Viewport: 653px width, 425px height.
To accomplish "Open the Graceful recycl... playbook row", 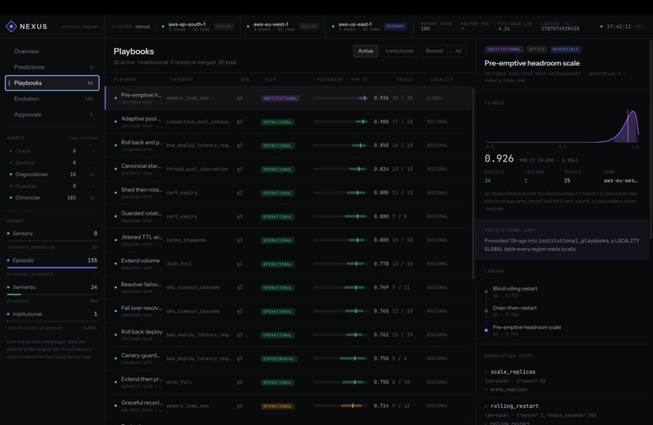I will pyautogui.click(x=288, y=406).
